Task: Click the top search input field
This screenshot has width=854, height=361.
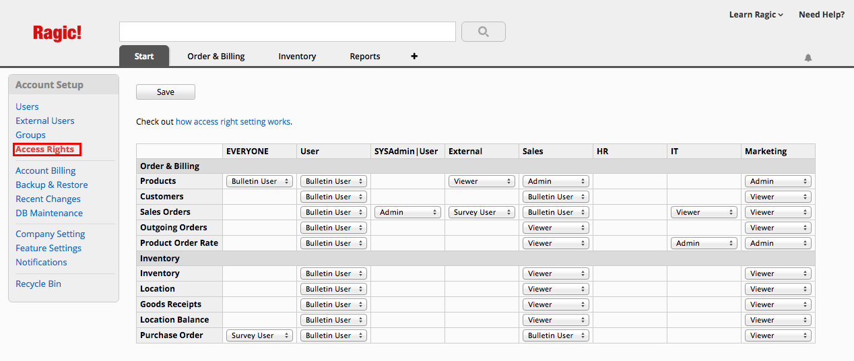Action: (288, 32)
